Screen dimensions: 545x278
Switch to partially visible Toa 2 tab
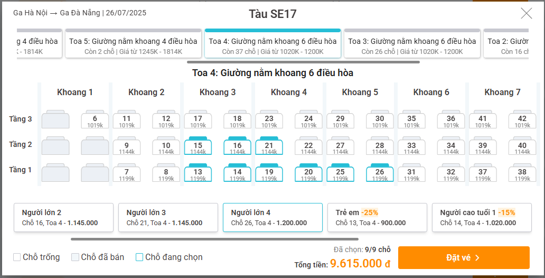click(506, 43)
